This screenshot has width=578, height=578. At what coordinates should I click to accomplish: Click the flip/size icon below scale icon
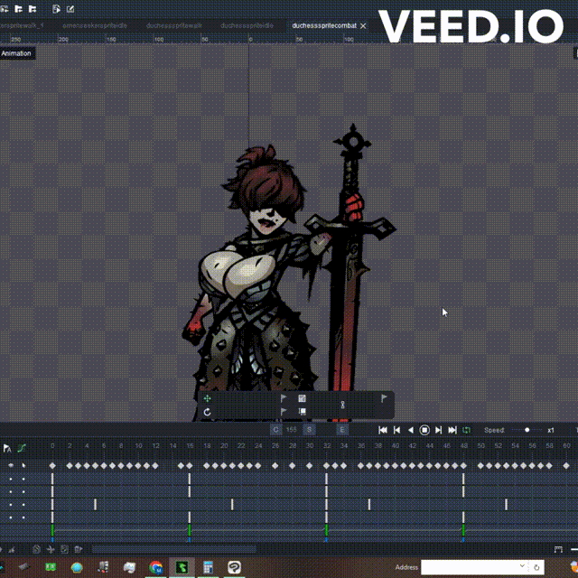pyautogui.click(x=302, y=412)
